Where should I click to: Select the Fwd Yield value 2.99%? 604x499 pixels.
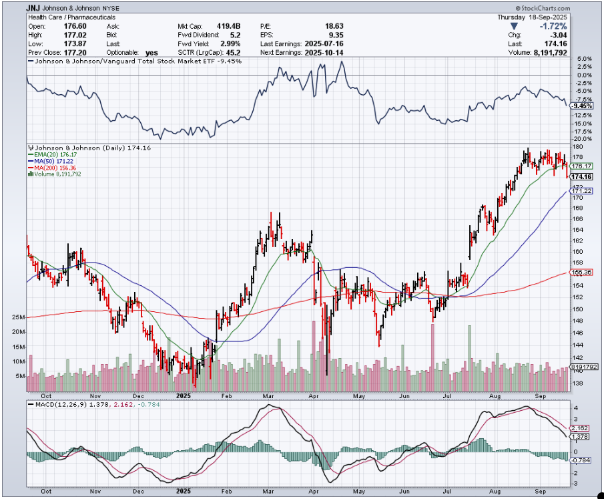(x=230, y=44)
